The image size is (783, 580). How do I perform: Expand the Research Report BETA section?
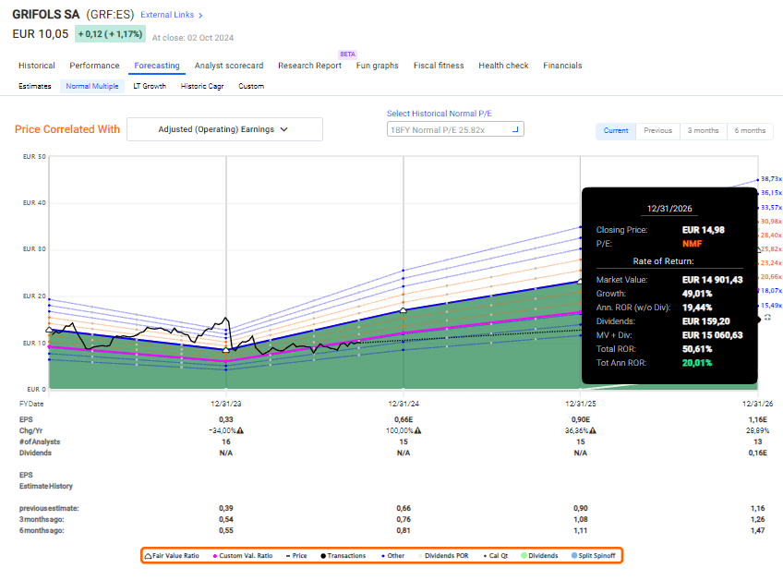pos(311,66)
